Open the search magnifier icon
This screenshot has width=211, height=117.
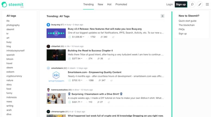click(192, 4)
